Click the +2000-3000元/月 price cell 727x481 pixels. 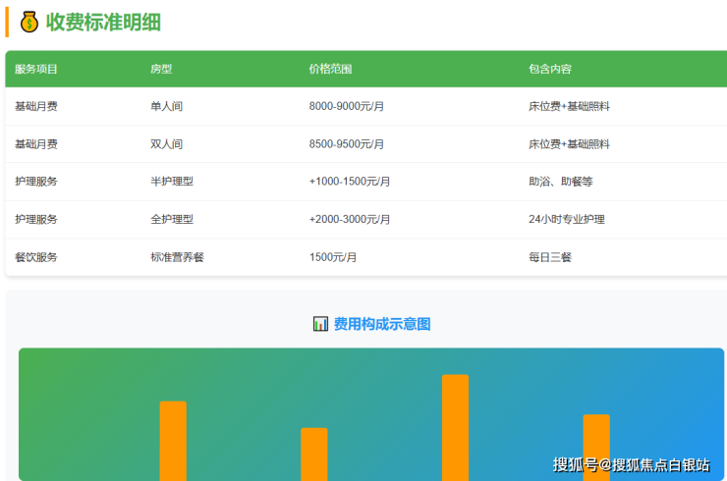coord(349,219)
